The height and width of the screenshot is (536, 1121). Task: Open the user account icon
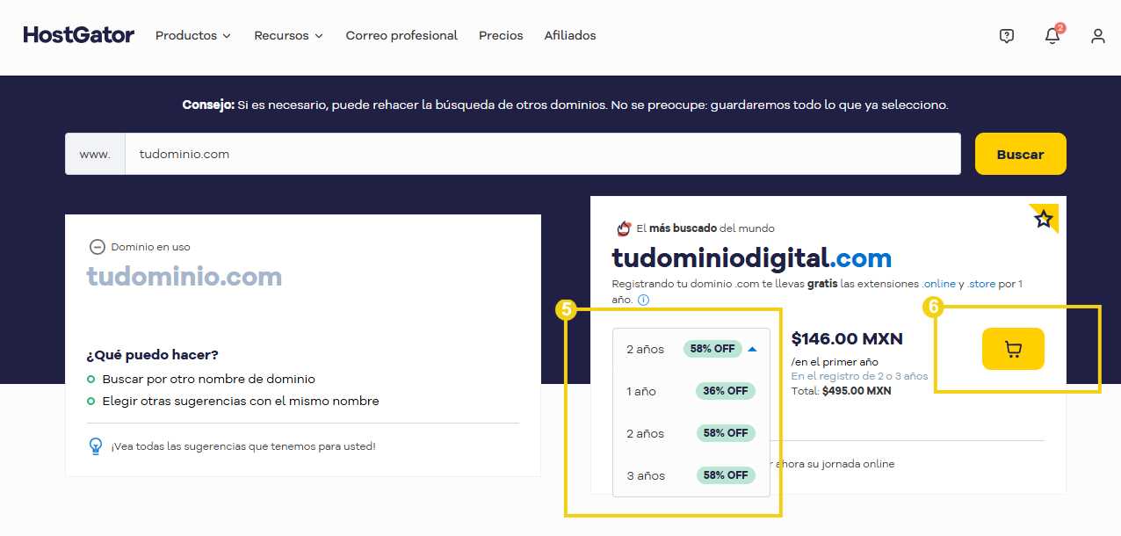[1098, 36]
